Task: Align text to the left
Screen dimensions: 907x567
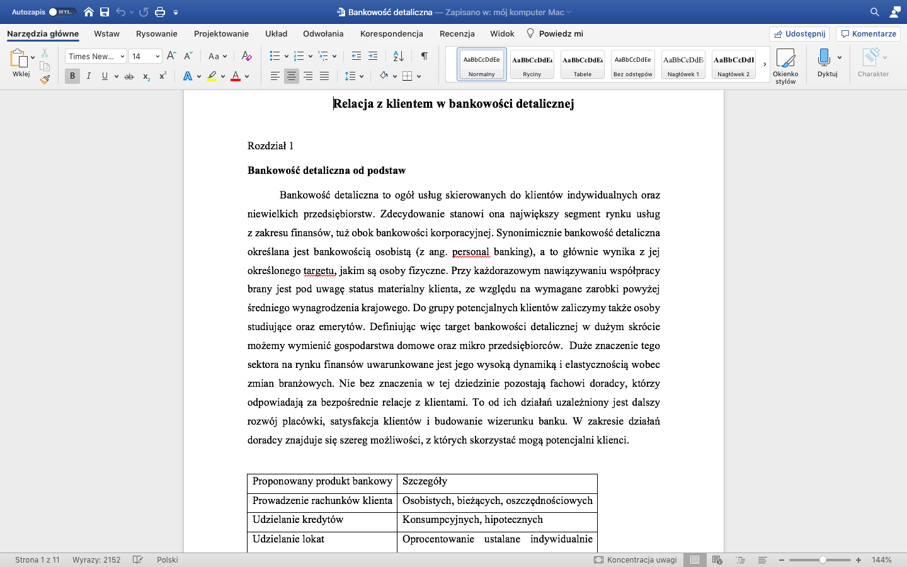Action: click(x=275, y=76)
